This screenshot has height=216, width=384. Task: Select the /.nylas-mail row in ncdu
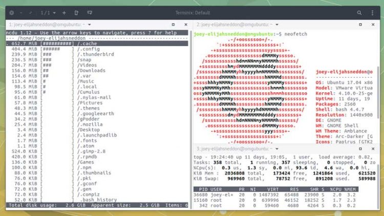click(x=97, y=97)
